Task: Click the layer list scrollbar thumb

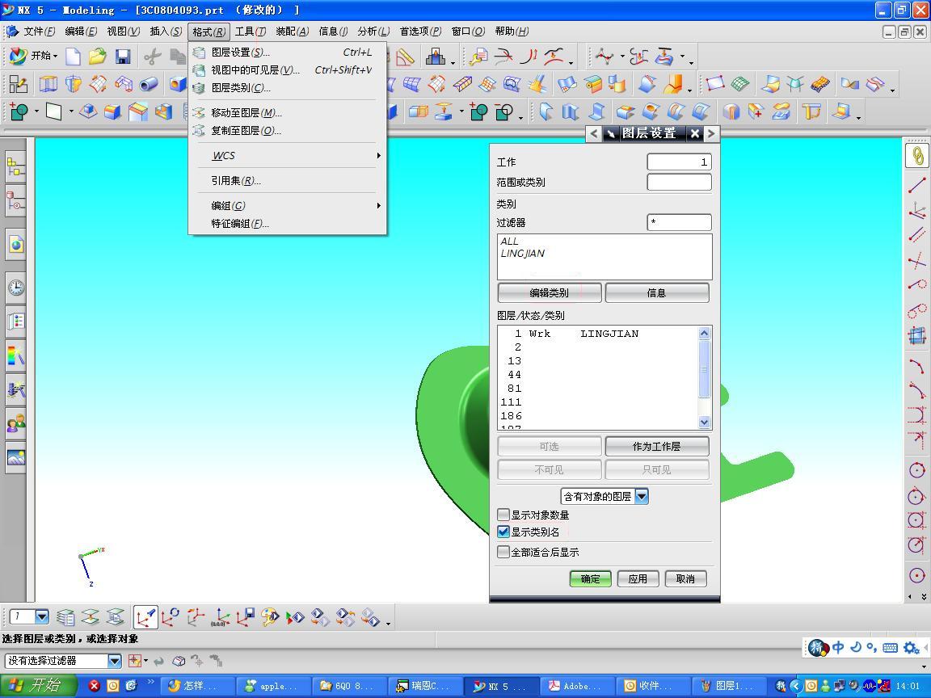Action: 704,369
